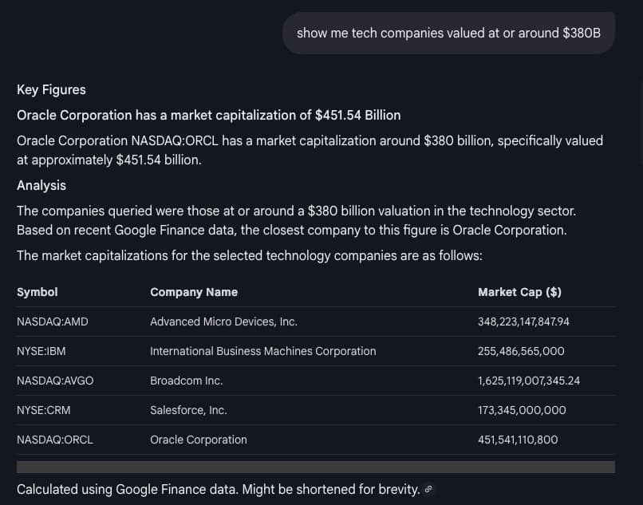This screenshot has width=643, height=505.
Task: Click Advanced Micro Devices, Inc. in the table
Action: [x=223, y=322]
